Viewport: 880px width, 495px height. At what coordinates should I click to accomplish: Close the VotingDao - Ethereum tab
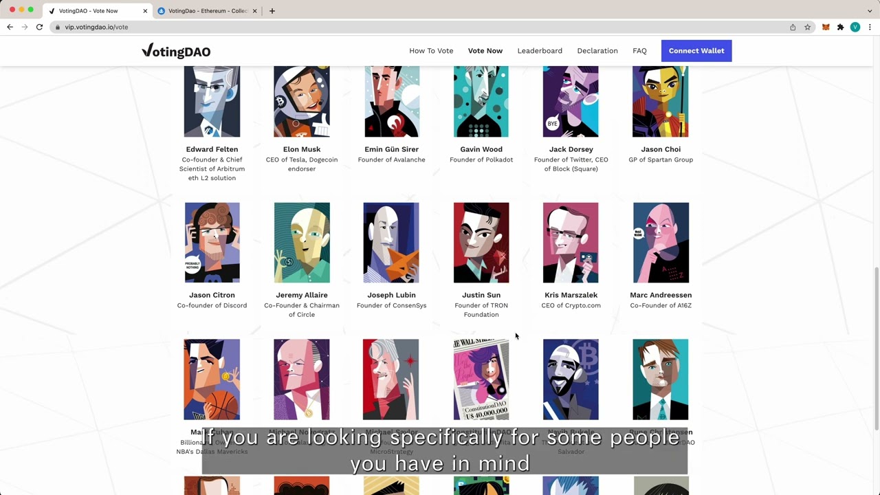pos(255,11)
